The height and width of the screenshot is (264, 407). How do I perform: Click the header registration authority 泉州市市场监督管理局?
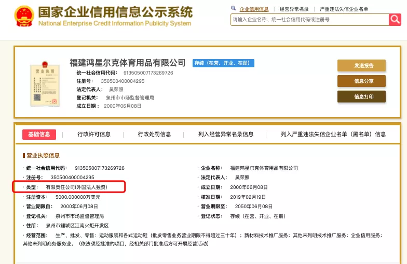[x=130, y=97]
